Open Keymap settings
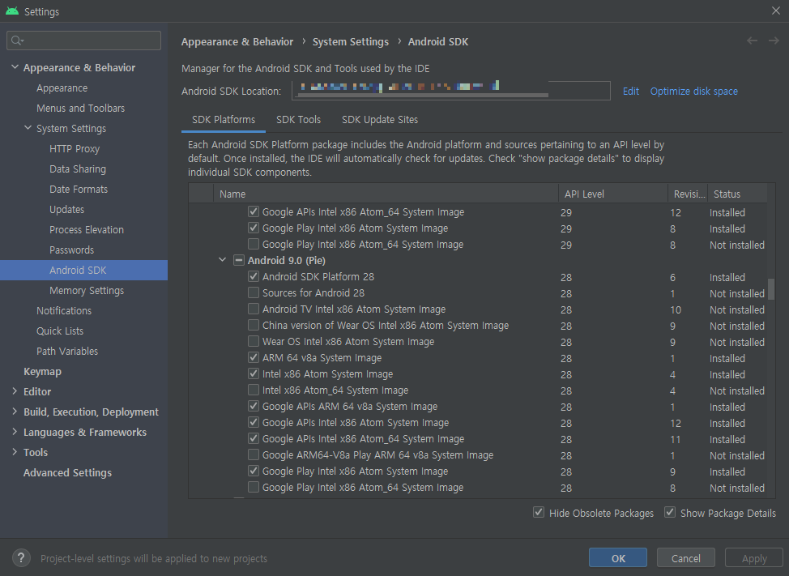Image resolution: width=789 pixels, height=576 pixels. [x=42, y=371]
